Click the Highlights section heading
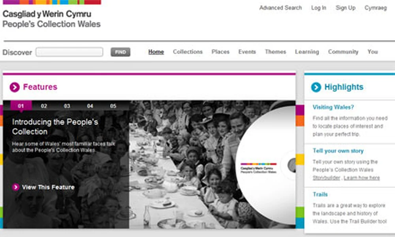The width and height of the screenshot is (395, 237). pyautogui.click(x=344, y=87)
